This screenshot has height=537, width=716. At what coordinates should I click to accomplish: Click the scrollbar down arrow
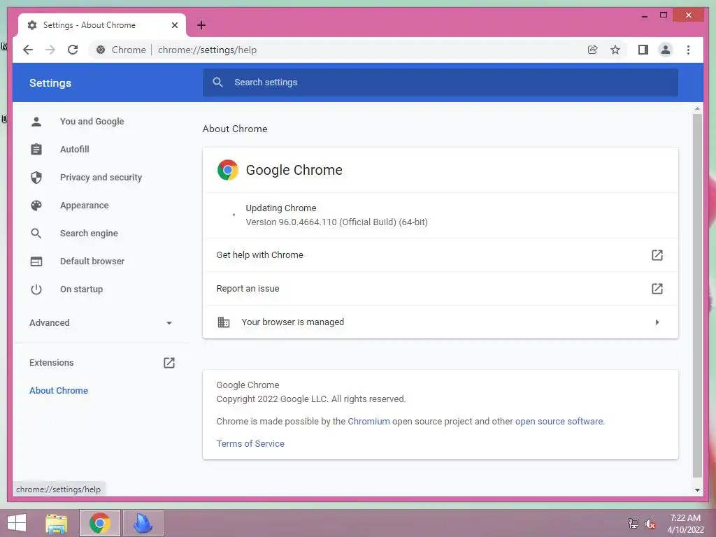[697, 490]
